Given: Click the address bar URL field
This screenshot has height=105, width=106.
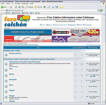Looking at the screenshot, I should click(x=52, y=10).
